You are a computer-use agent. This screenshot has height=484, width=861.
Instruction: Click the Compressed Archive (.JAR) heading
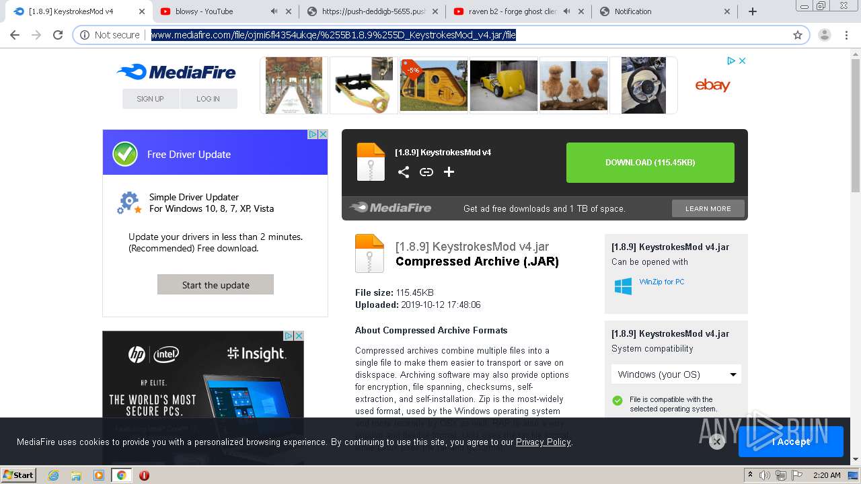pyautogui.click(x=477, y=261)
